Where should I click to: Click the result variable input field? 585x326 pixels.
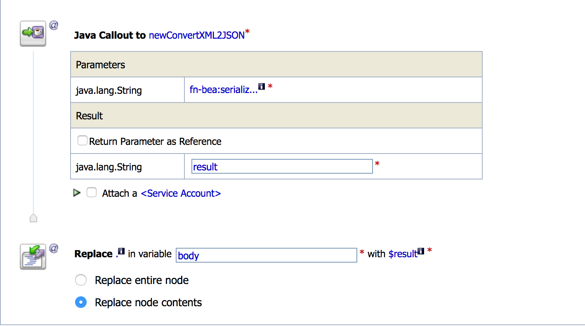282,167
